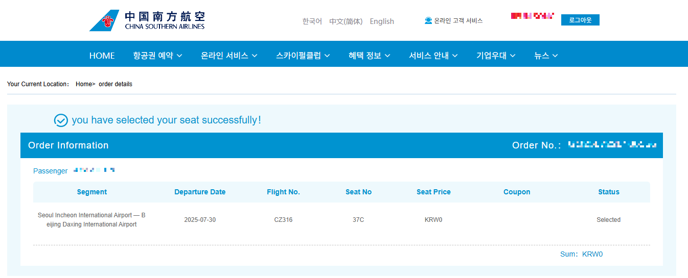
Task: Expand chevron beside 혜택 정보
Action: click(387, 56)
